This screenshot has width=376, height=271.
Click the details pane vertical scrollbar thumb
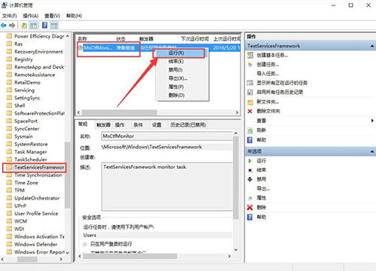point(235,178)
